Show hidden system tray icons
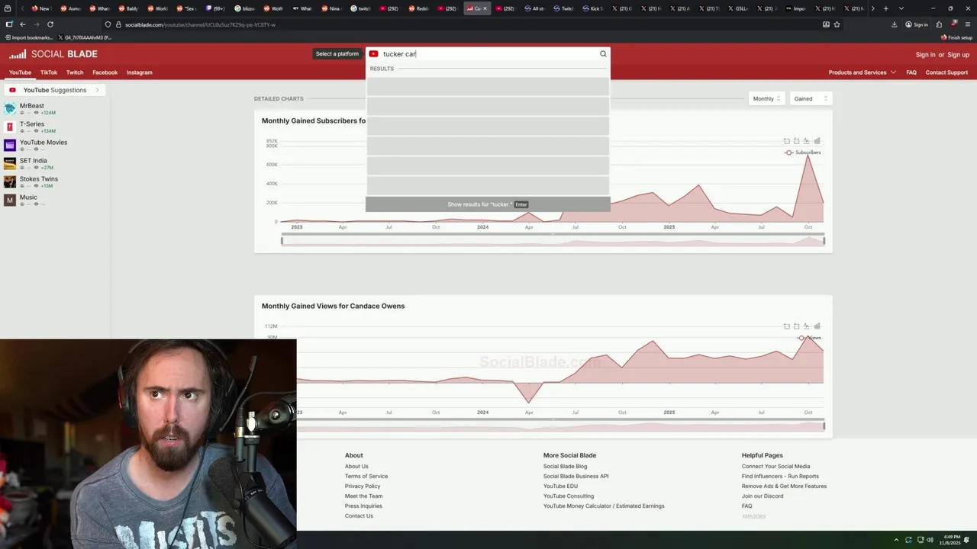Image resolution: width=977 pixels, height=549 pixels. pyautogui.click(x=896, y=540)
